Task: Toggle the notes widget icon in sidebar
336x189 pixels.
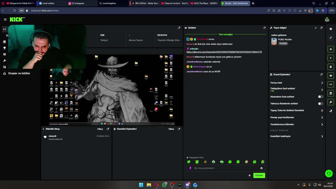Action: [x=331, y=67]
